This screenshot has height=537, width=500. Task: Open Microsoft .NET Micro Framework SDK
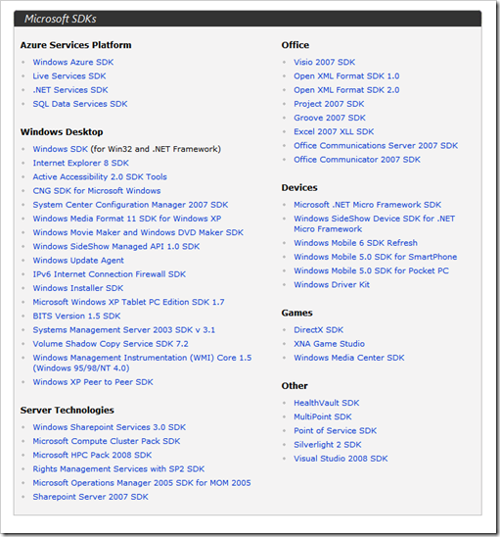(368, 205)
